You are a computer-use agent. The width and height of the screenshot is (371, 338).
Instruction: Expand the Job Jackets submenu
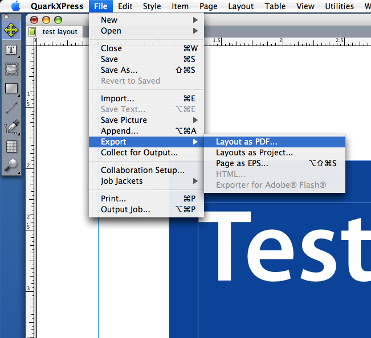[x=146, y=181]
